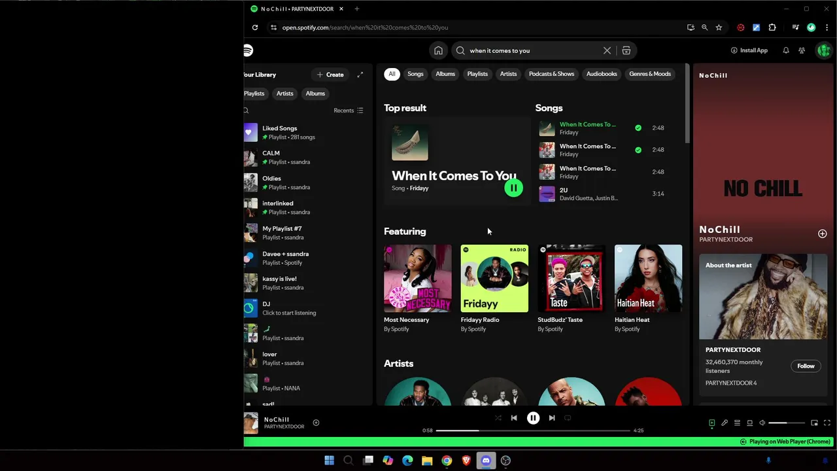Select the Audiobooks filter chip
Image resolution: width=837 pixels, height=471 pixels.
(x=602, y=74)
